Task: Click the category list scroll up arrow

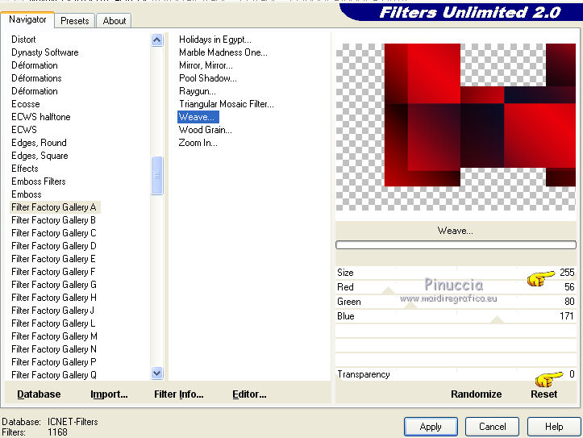Action: 157,40
